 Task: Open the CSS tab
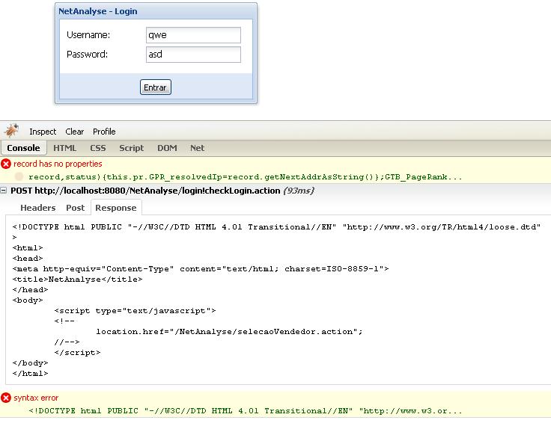pos(97,148)
